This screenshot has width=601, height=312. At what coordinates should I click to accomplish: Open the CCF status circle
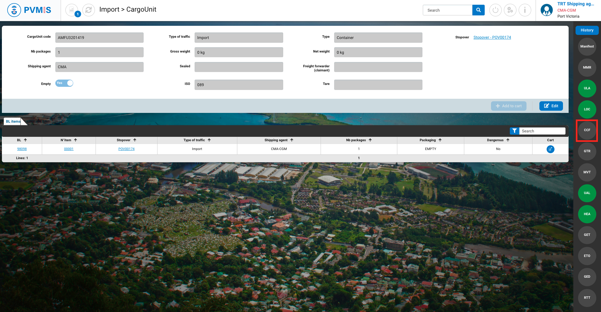point(587,130)
